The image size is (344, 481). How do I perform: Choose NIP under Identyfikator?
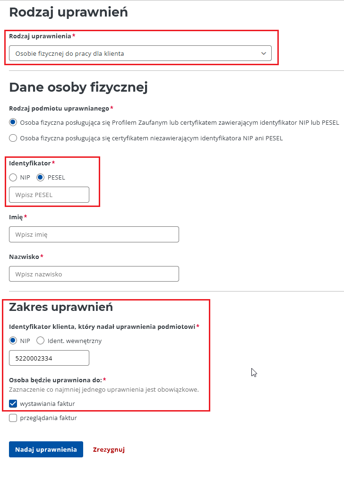point(13,178)
